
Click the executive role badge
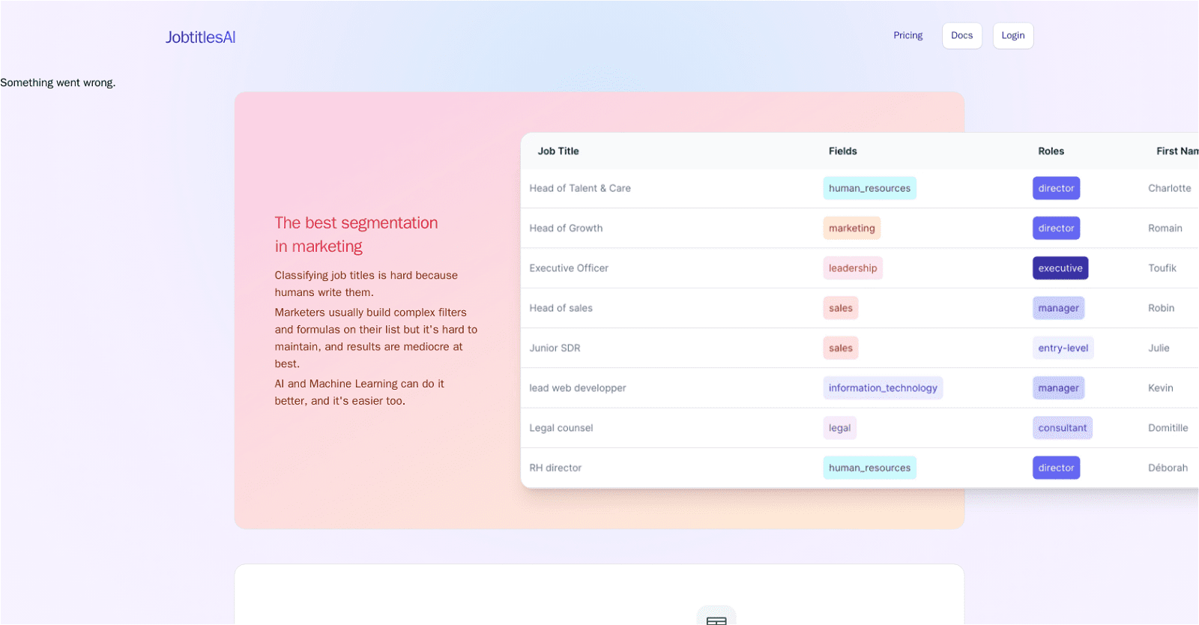1060,268
